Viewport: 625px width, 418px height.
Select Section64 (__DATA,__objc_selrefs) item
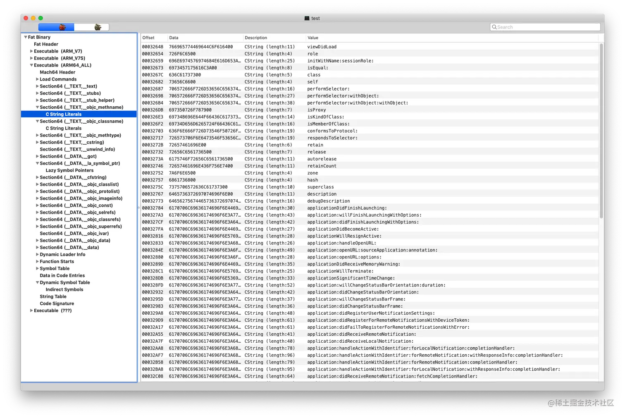pyautogui.click(x=77, y=213)
